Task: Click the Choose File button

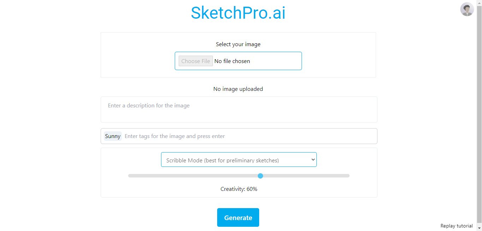Action: point(196,61)
